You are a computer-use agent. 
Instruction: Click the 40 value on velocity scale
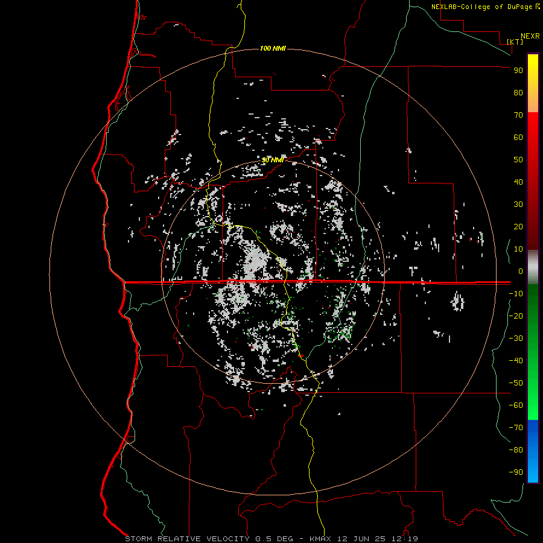(x=518, y=182)
